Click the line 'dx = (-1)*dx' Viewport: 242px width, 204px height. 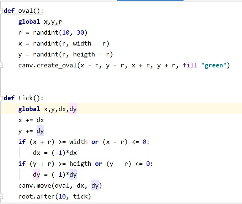click(55, 153)
